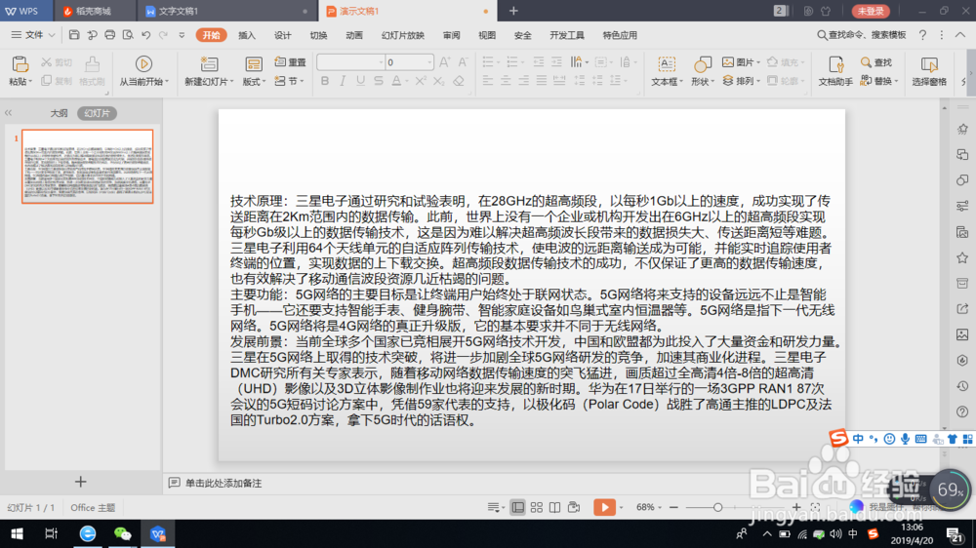976x548 pixels.
Task: Center align text
Action: 506,81
